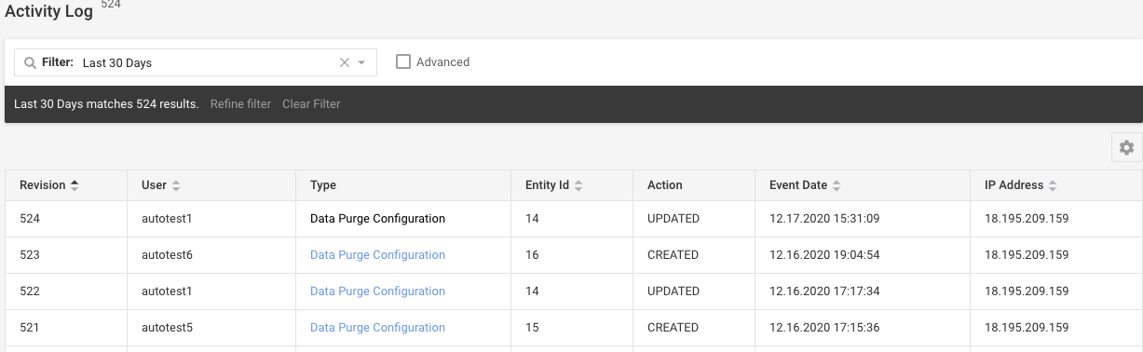Click CREATED action in revision 523 row
The image size is (1143, 352).
pos(673,255)
